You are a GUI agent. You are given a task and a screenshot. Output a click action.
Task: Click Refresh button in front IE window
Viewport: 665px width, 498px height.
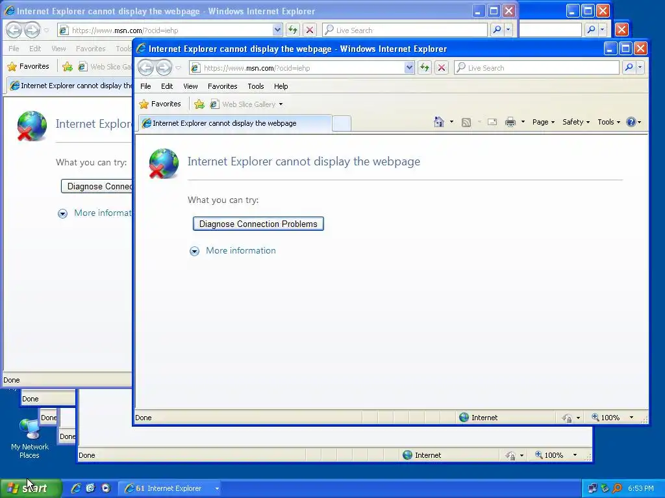pyautogui.click(x=425, y=67)
